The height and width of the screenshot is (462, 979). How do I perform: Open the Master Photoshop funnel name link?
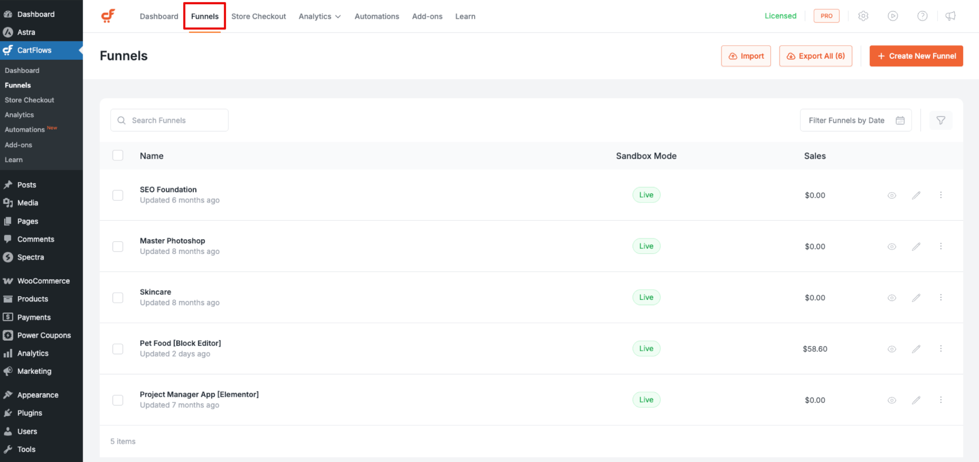172,241
